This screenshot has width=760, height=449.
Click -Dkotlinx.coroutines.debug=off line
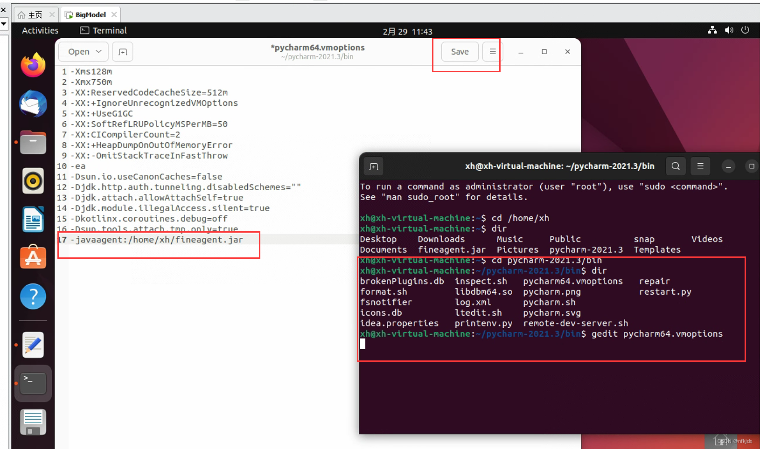pos(149,219)
